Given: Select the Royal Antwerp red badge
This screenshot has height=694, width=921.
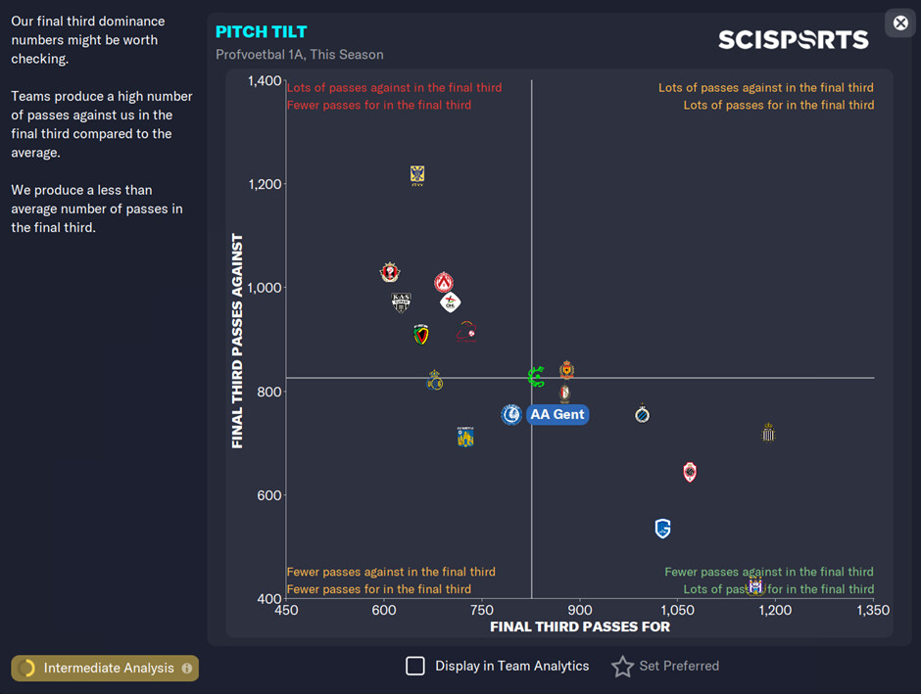Looking at the screenshot, I should point(690,472).
